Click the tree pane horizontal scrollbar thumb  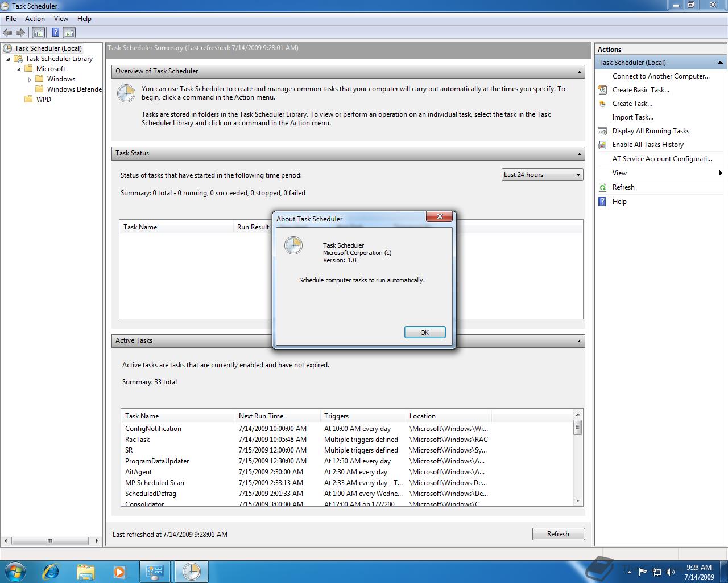50,541
